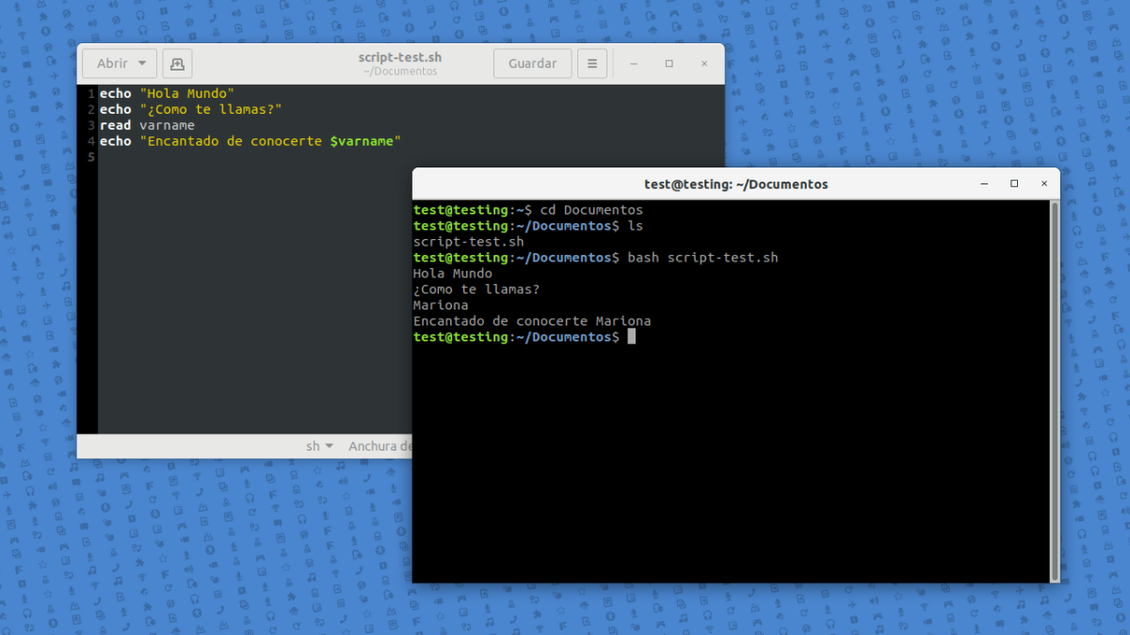The width and height of the screenshot is (1130, 635).
Task: Maximize the terminal window
Action: point(1014,184)
